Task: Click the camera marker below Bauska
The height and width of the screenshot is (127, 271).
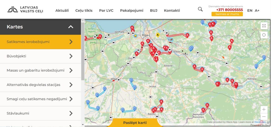Action: coord(157,116)
